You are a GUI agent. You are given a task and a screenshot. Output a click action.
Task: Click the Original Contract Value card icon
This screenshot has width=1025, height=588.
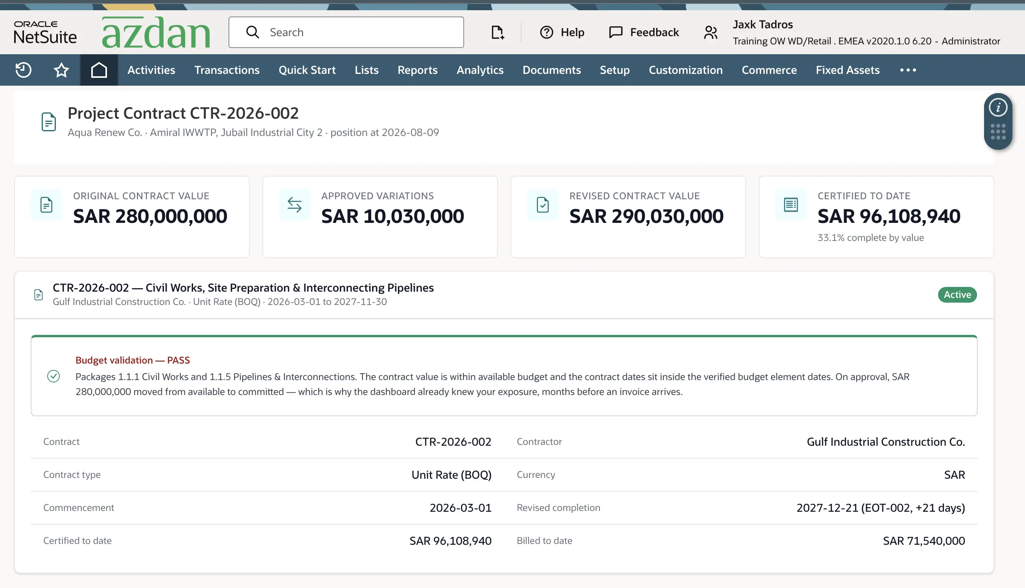coord(46,205)
